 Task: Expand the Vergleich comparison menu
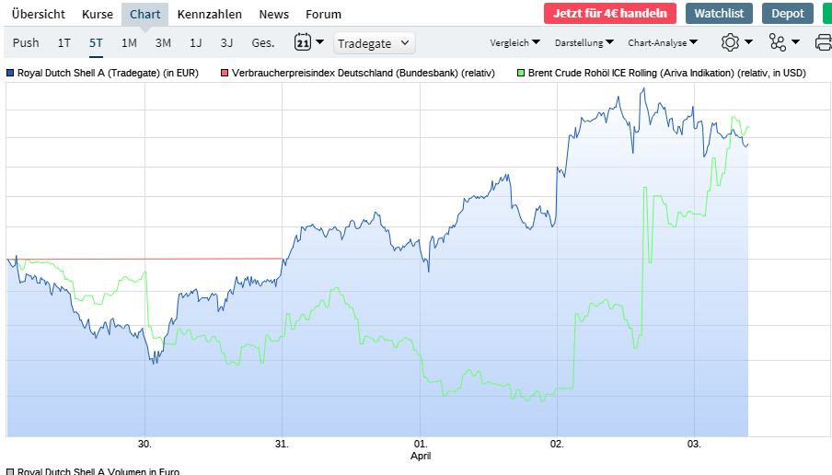[514, 42]
